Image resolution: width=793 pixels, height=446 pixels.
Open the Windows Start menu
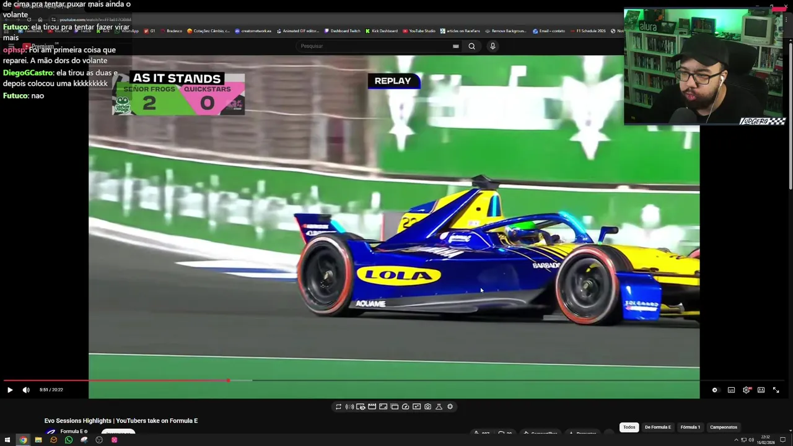click(x=7, y=440)
